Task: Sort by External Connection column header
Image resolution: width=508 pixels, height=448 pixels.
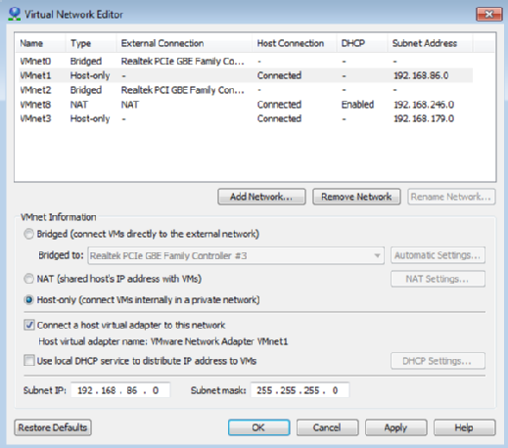Action: click(x=184, y=43)
